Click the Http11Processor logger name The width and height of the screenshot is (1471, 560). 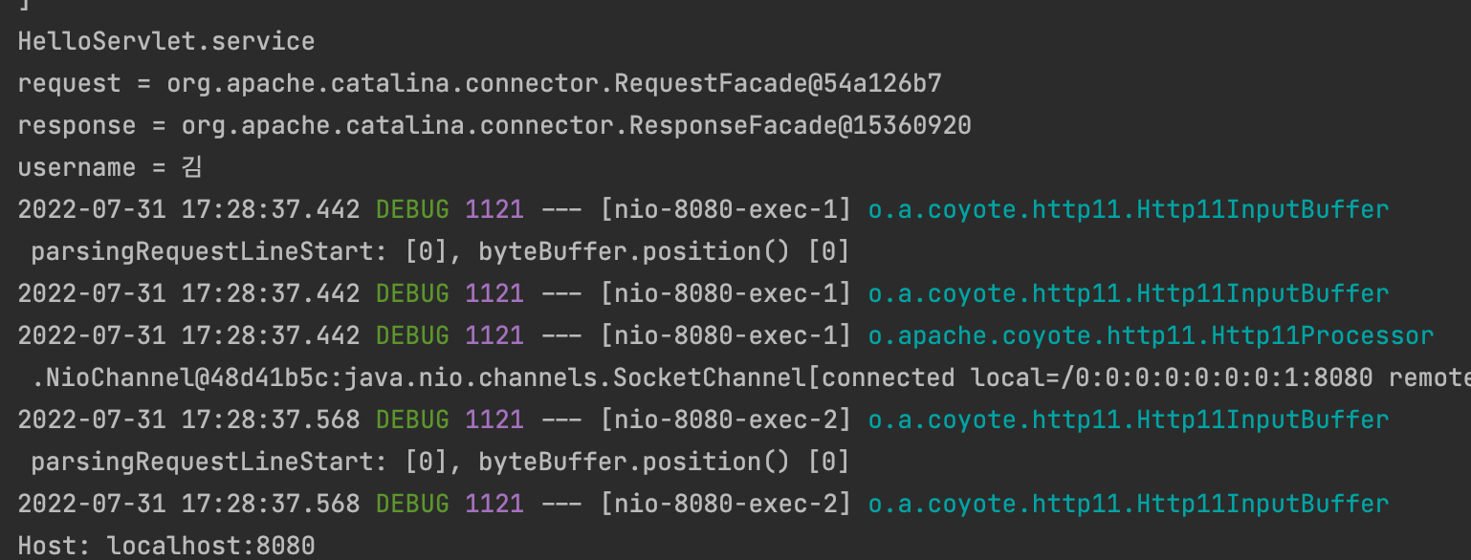[x=1151, y=336]
